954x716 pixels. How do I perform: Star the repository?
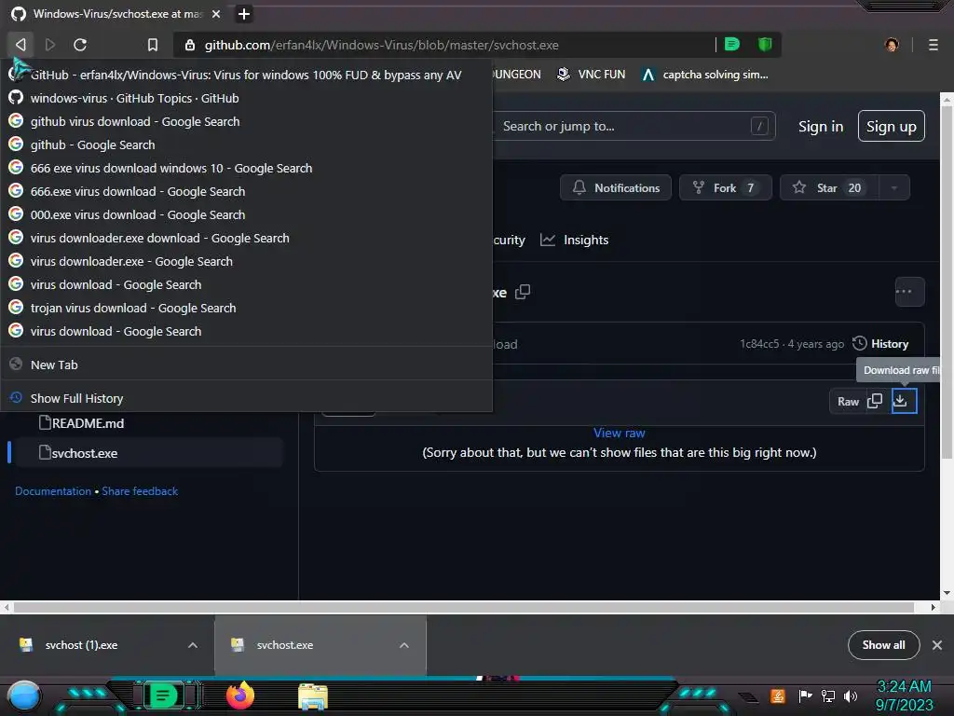pyautogui.click(x=829, y=187)
